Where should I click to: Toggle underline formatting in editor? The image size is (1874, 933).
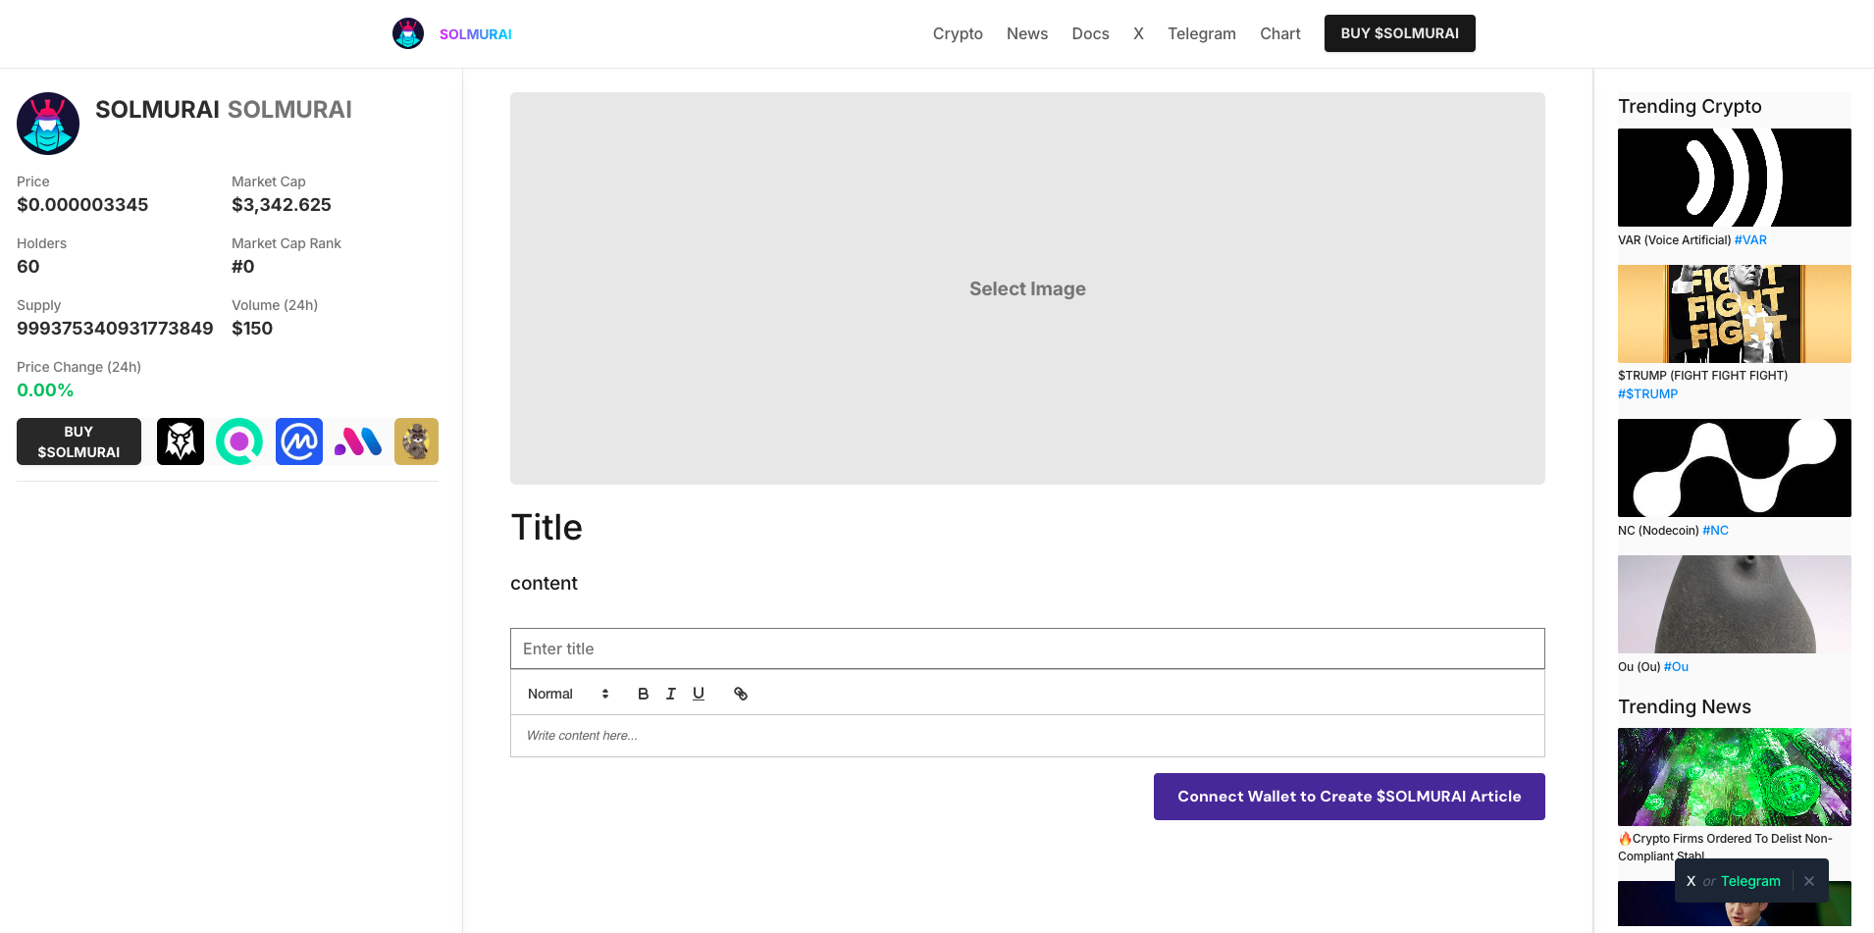(699, 694)
